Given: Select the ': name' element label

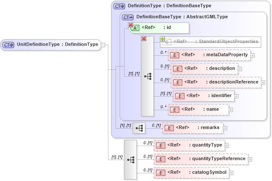Looking at the screenshot, I should tap(211, 109).
